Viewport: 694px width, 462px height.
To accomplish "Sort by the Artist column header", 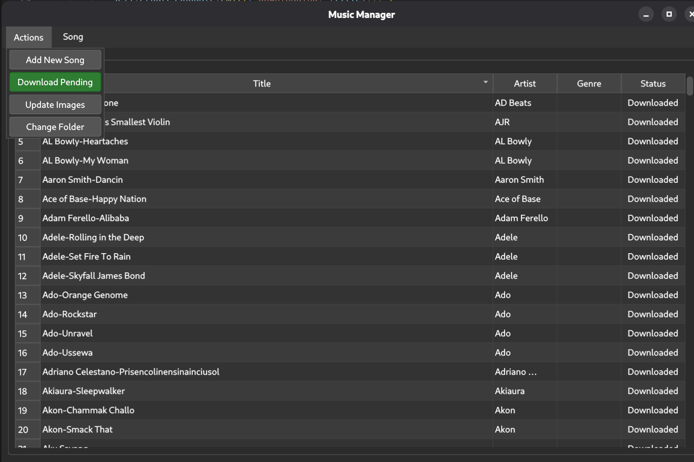I will tap(525, 84).
